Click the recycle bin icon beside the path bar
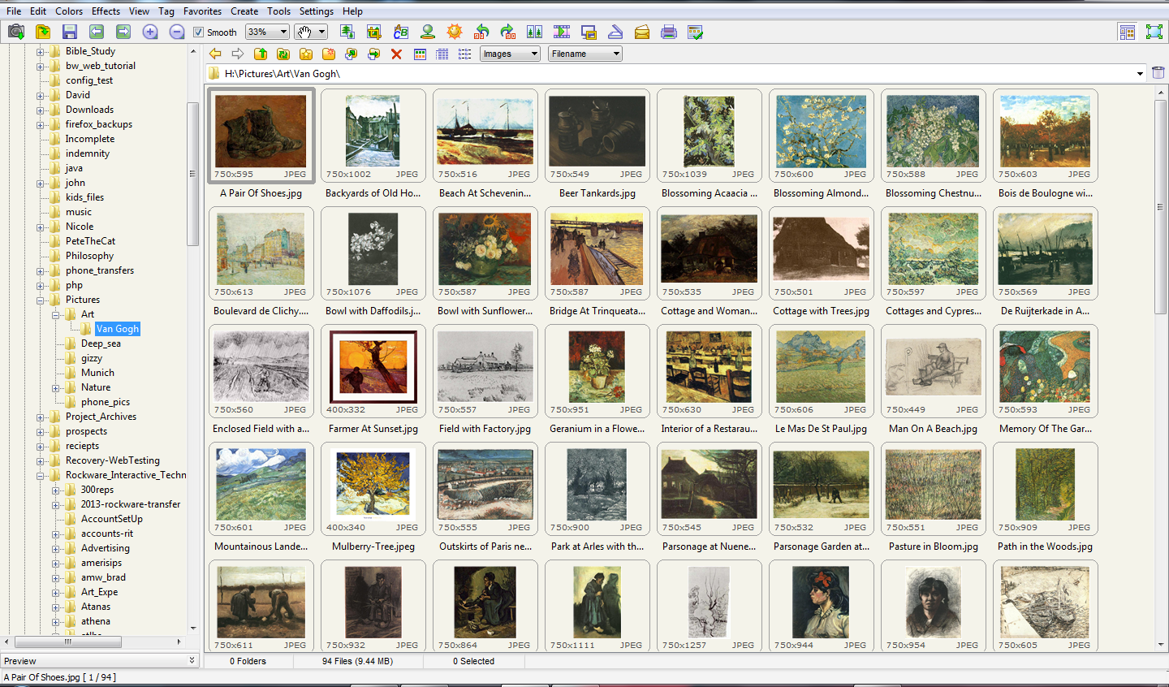The width and height of the screenshot is (1169, 687). 1158,73
